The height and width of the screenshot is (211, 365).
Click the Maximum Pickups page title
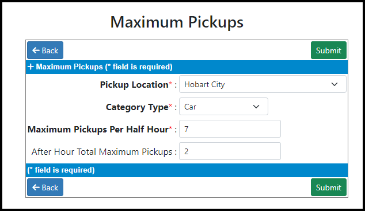[x=177, y=22]
